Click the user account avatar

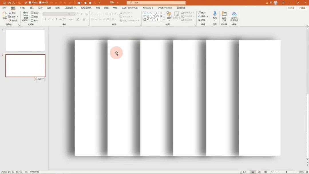click(x=276, y=3)
